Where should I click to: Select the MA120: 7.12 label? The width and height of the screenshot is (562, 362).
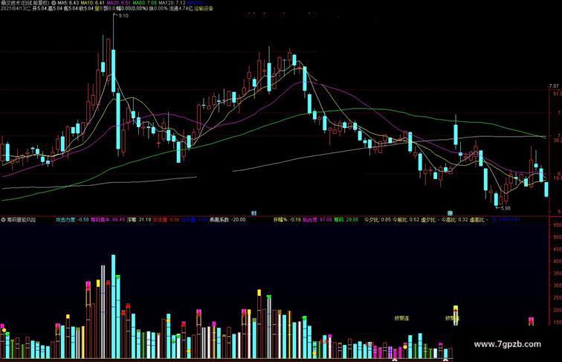click(x=172, y=3)
